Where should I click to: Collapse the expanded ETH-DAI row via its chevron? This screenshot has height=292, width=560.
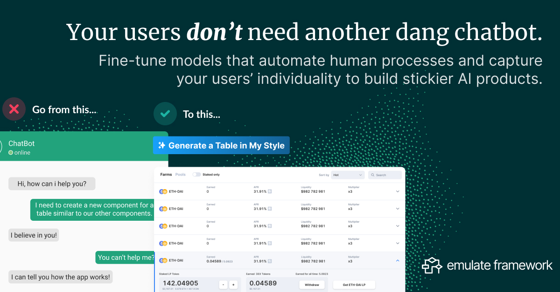[x=397, y=261]
